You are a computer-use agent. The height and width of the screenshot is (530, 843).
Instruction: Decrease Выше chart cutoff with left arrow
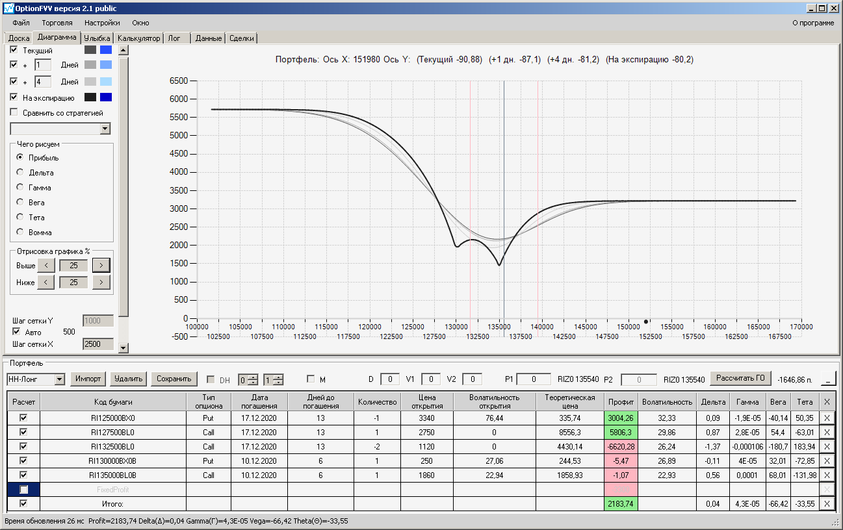[45, 265]
